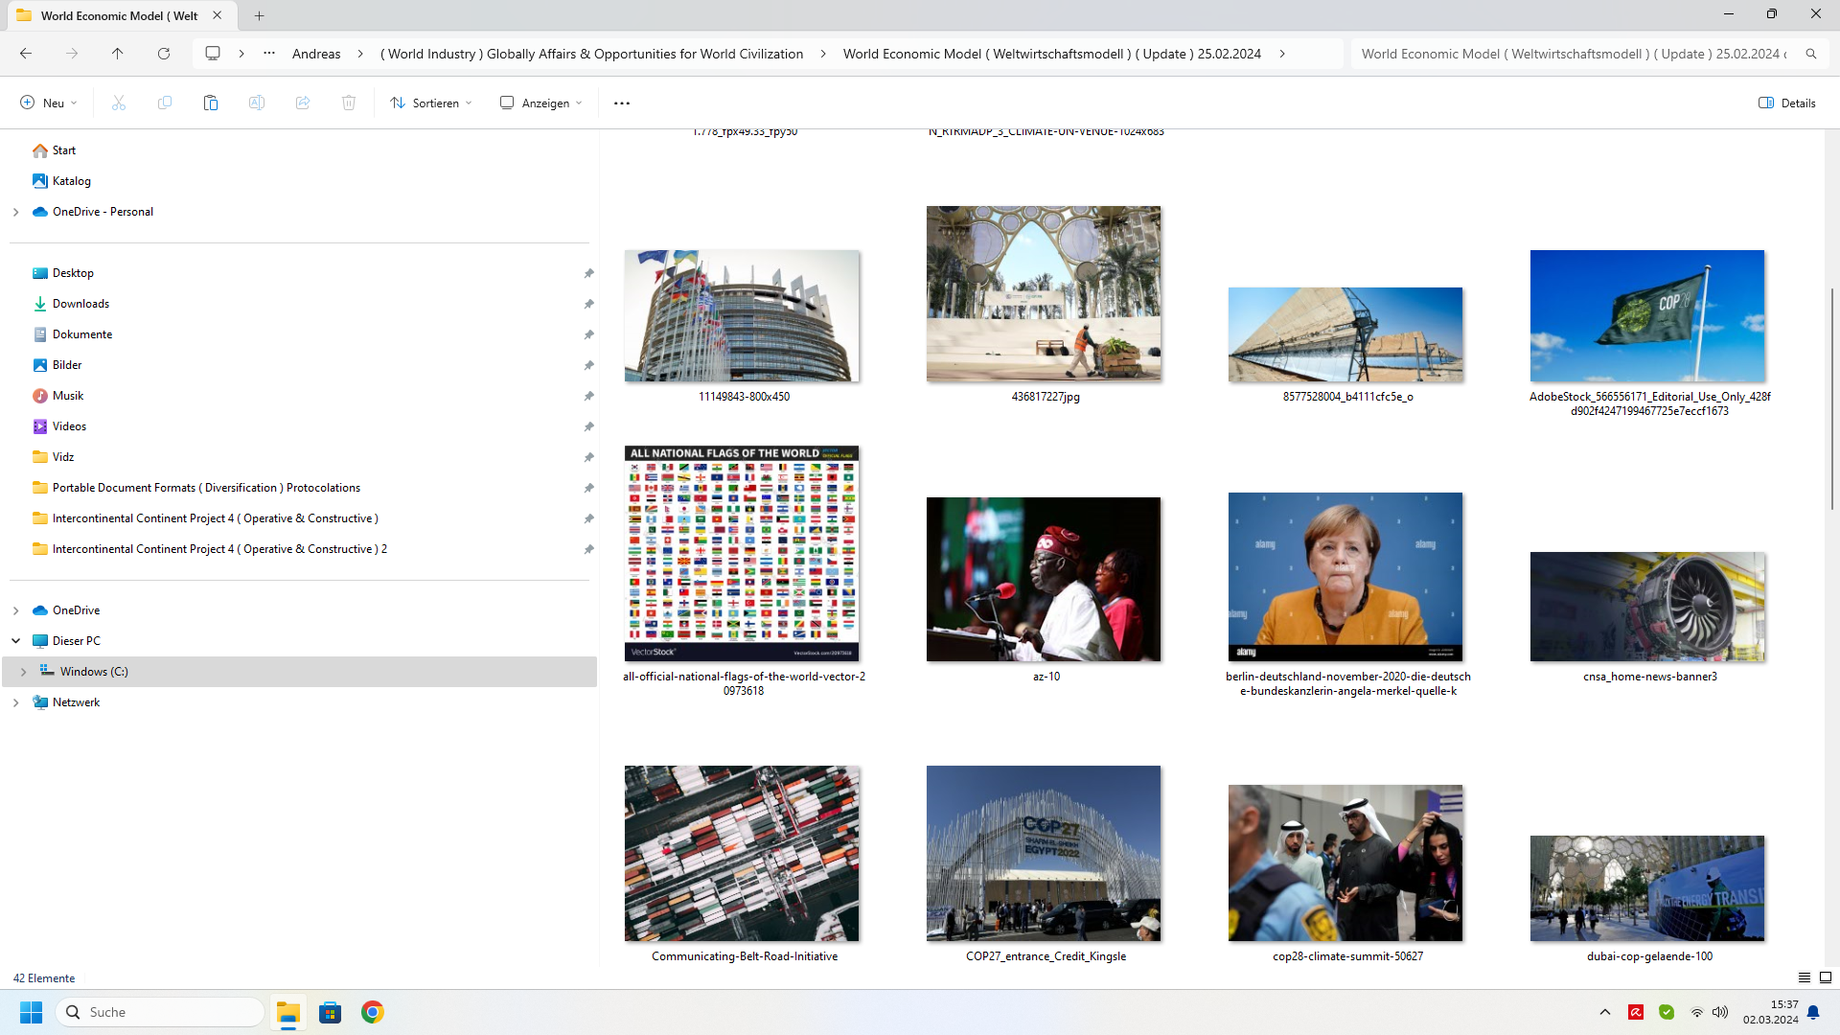Open the clock and date flyout
Image resolution: width=1840 pixels, height=1035 pixels.
click(x=1770, y=1012)
